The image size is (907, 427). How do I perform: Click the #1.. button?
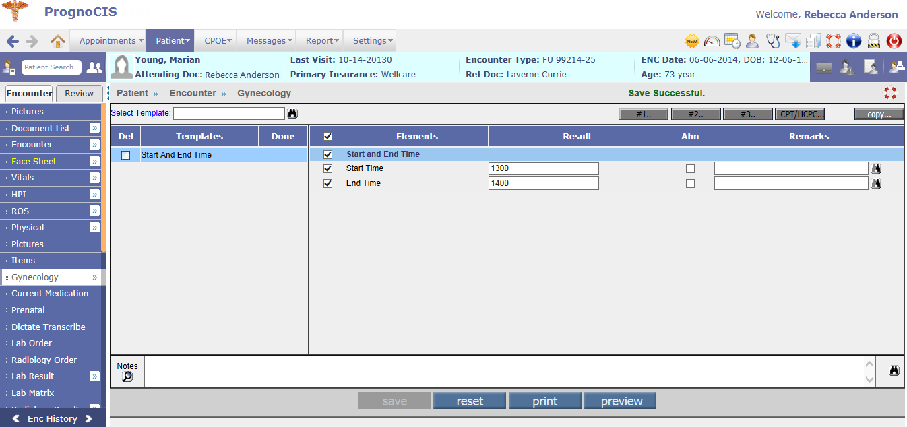(x=644, y=114)
